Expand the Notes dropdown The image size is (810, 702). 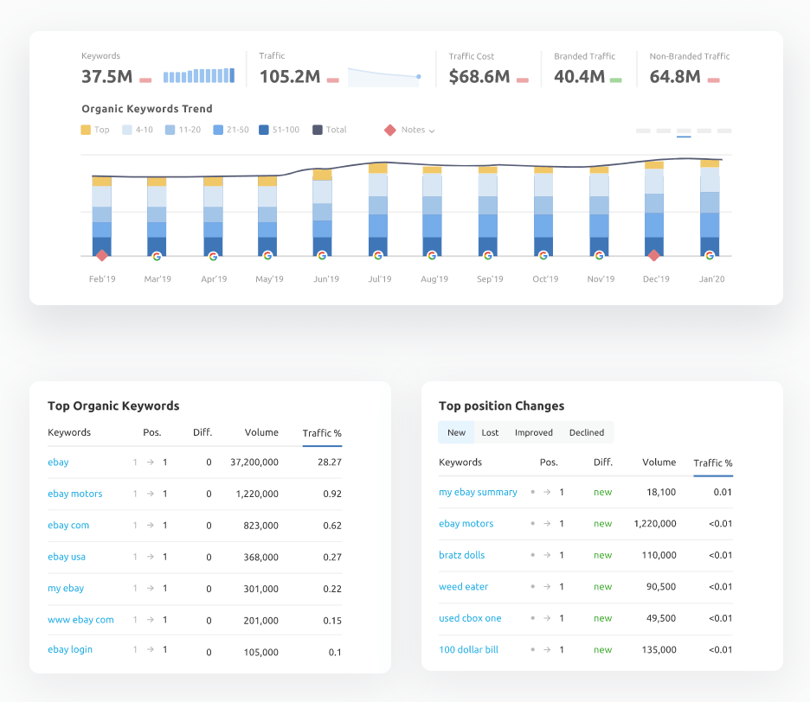[410, 130]
